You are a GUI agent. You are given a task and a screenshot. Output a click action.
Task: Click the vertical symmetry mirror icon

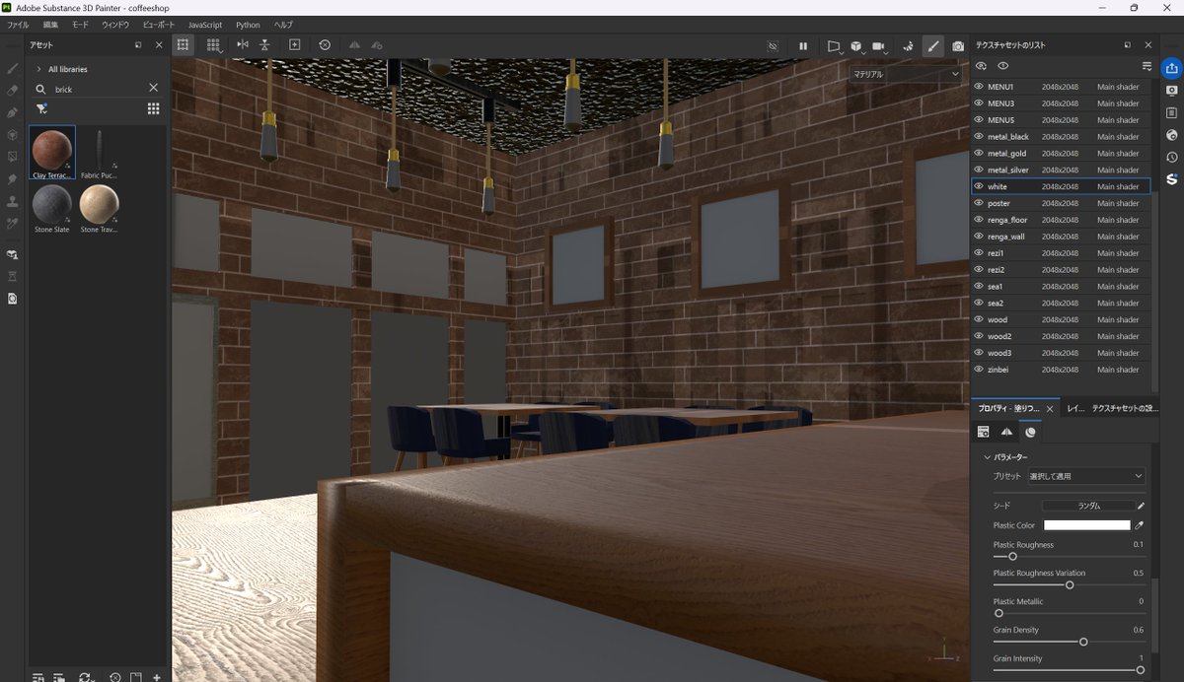coord(264,45)
